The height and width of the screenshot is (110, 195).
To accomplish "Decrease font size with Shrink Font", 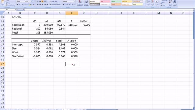I will (x=34, y=1).
